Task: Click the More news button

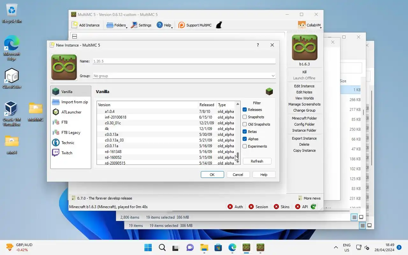Action: point(309,198)
